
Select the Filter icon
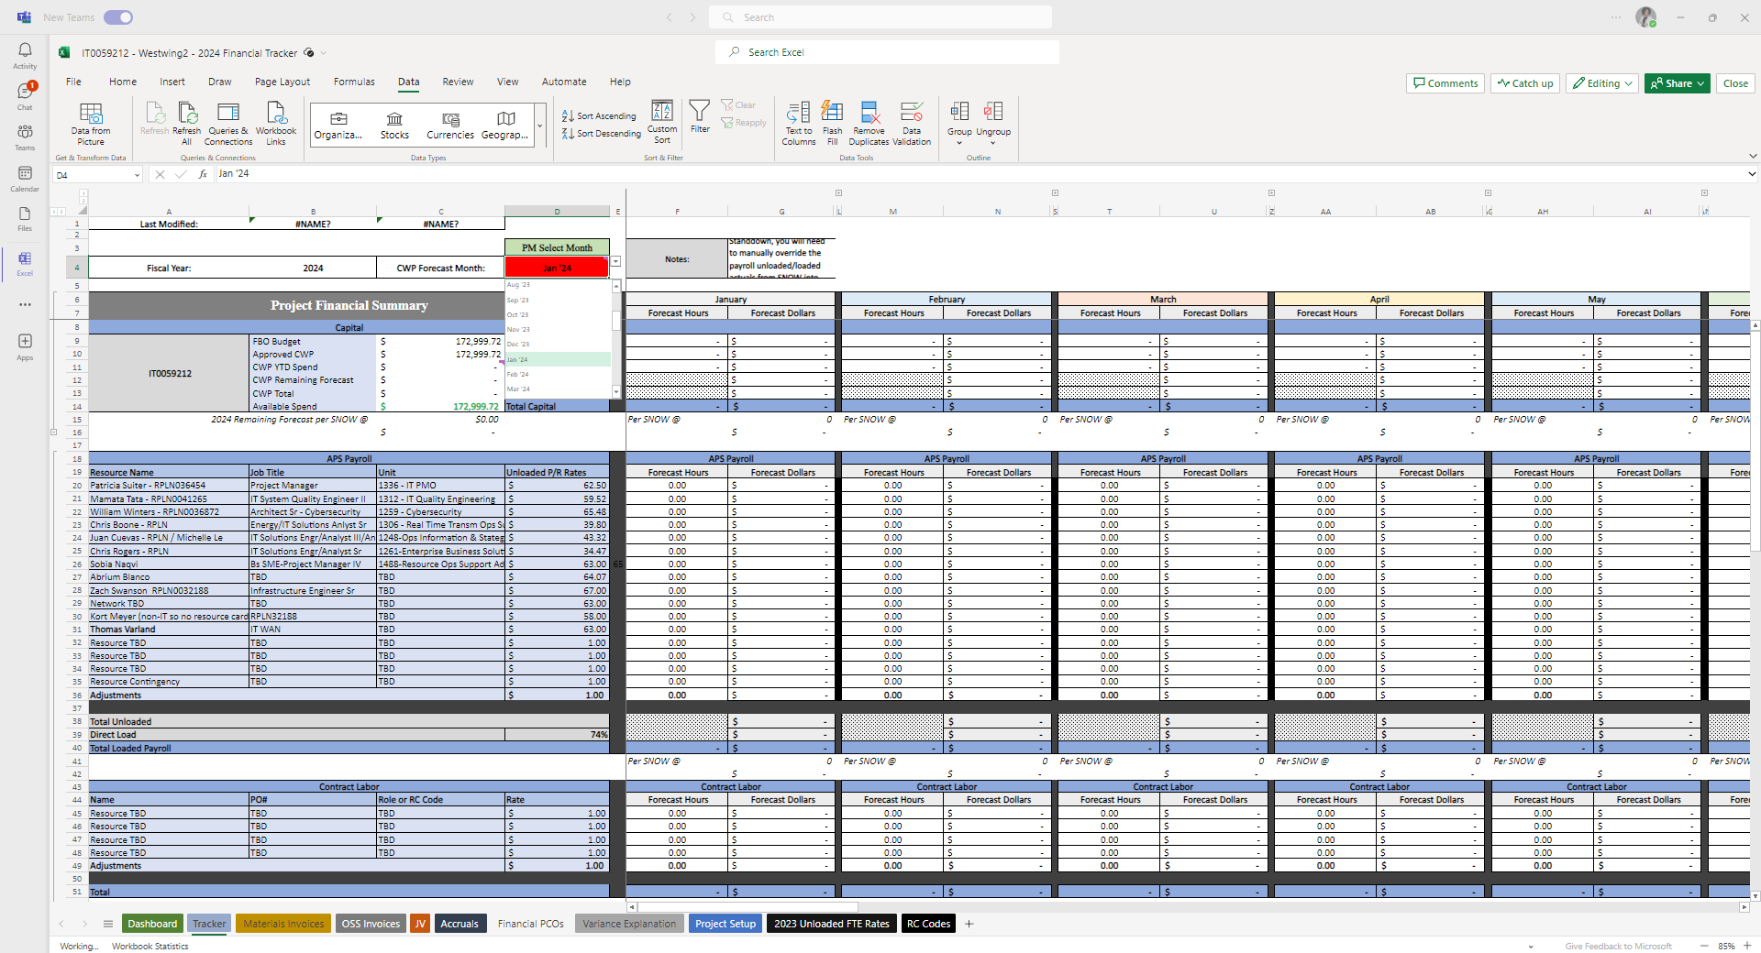[700, 119]
